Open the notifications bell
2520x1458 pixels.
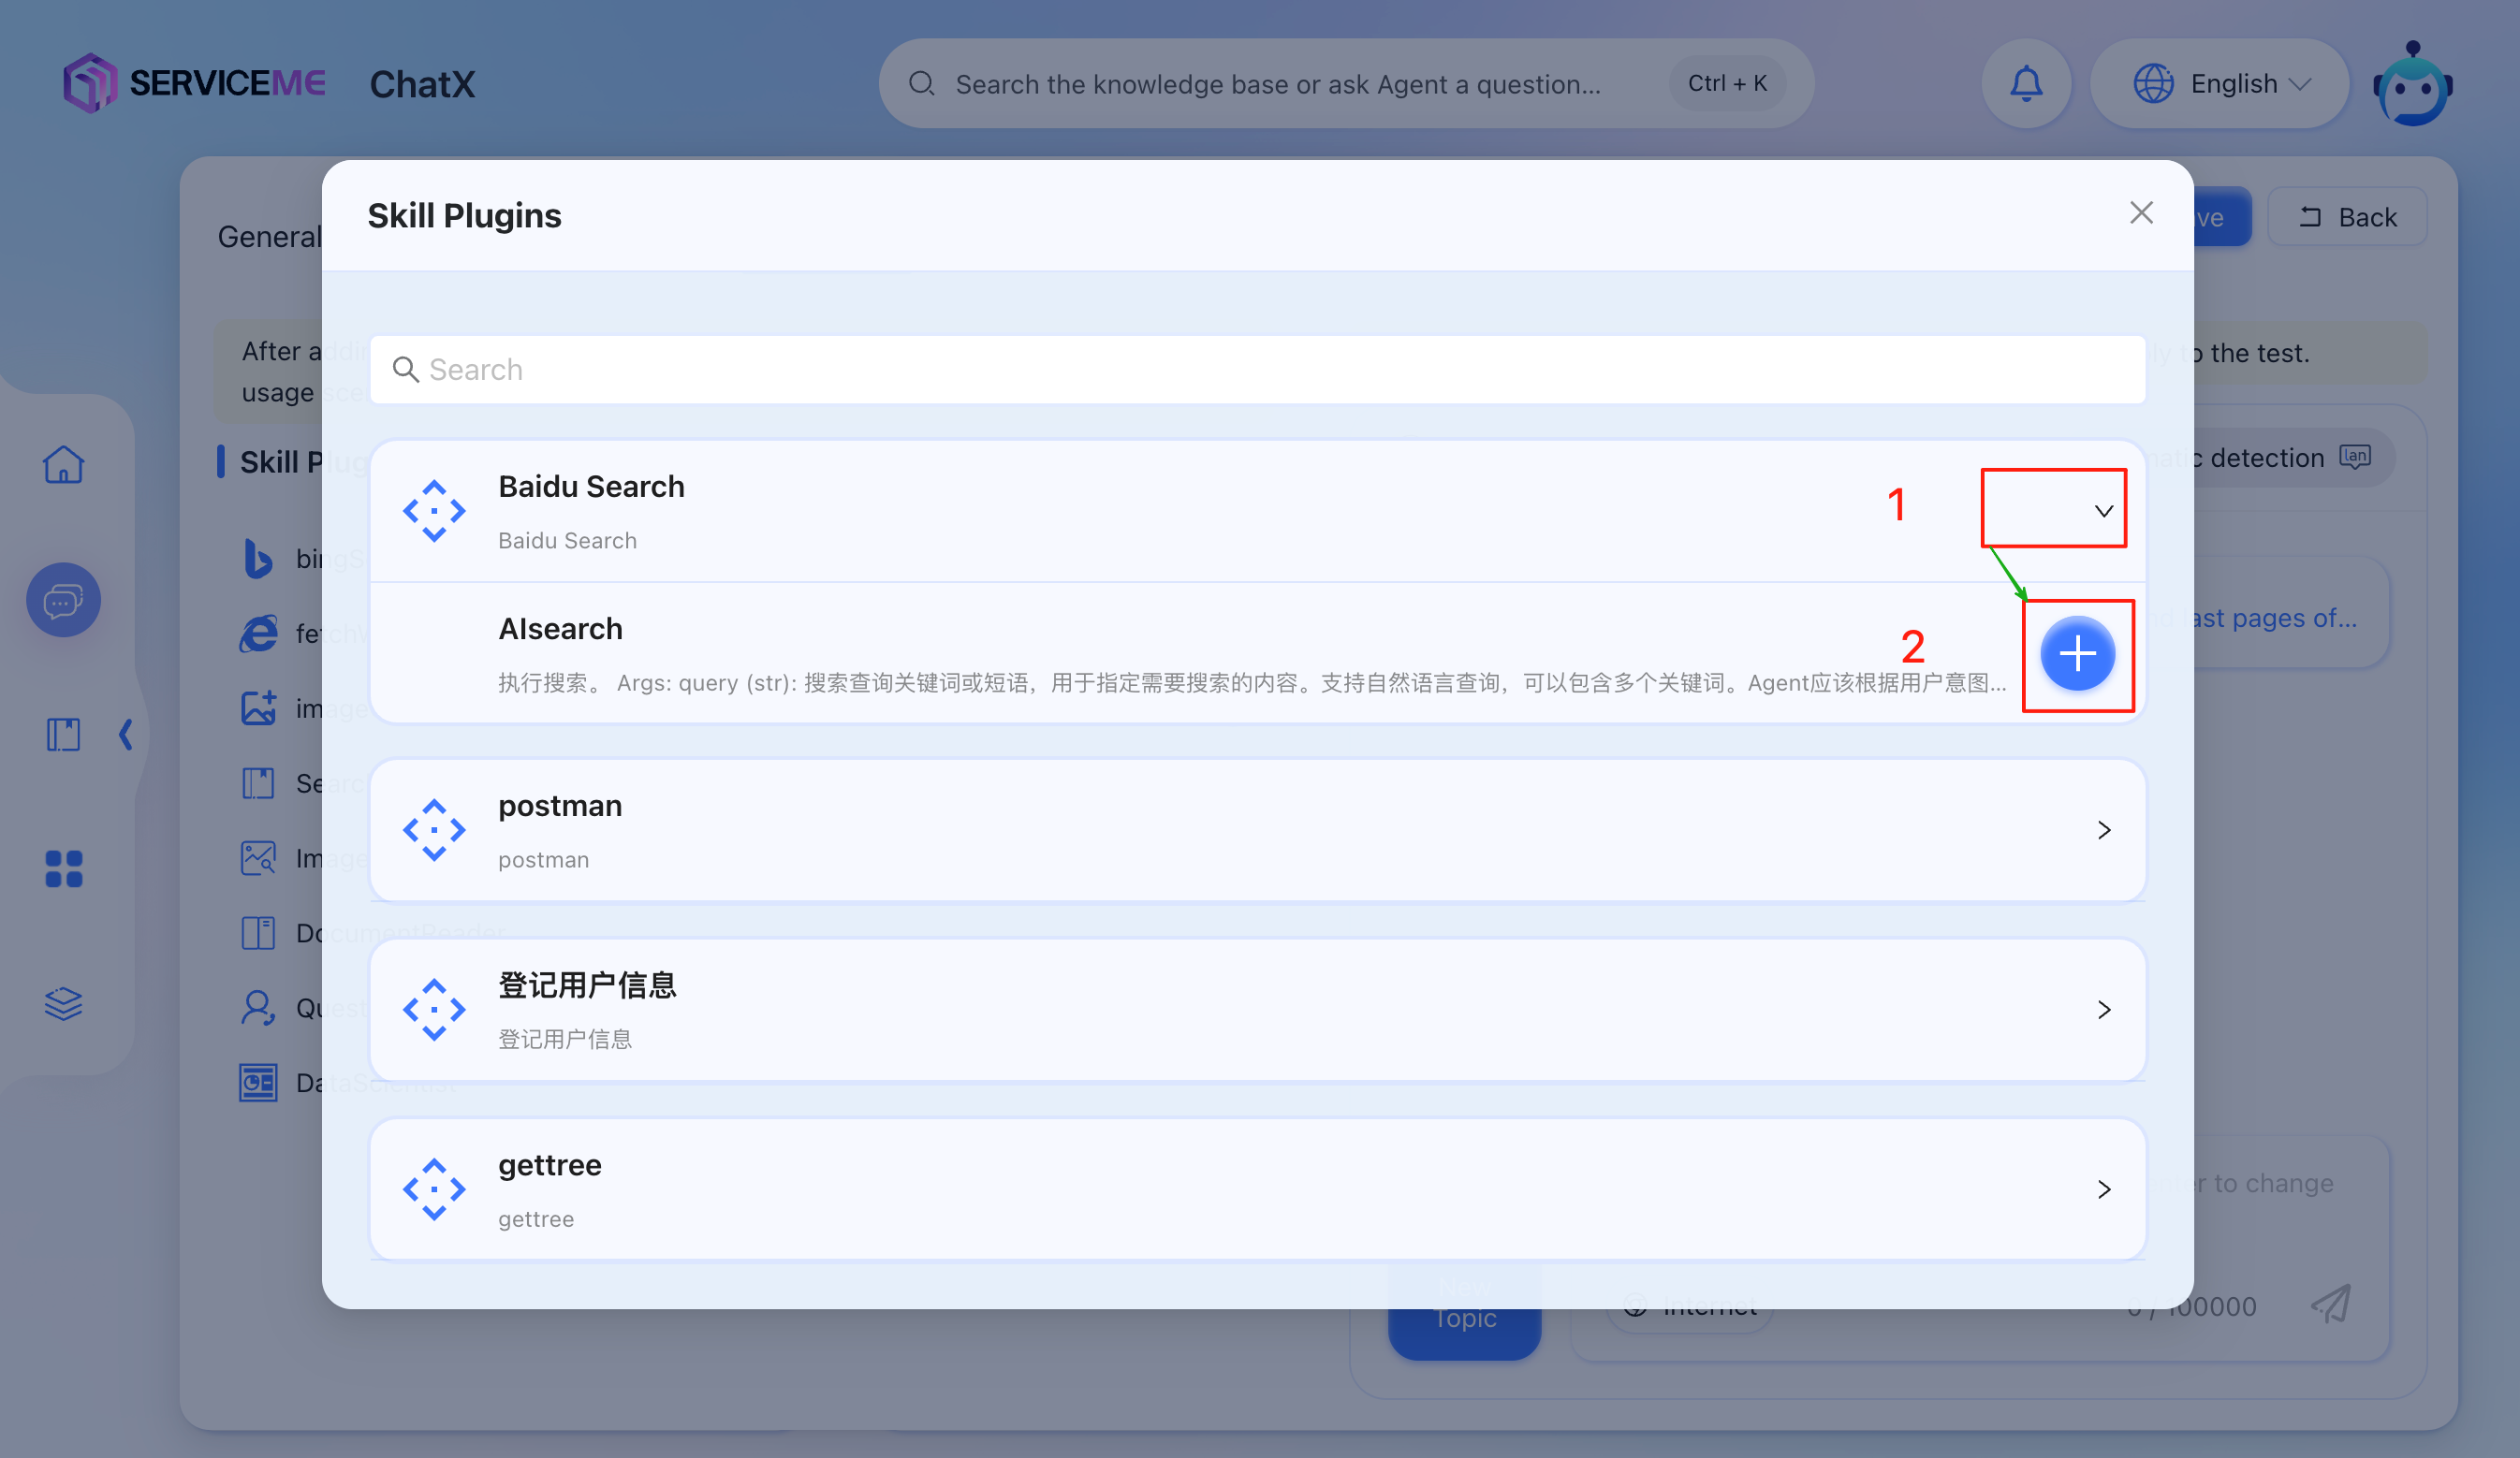(x=2026, y=84)
